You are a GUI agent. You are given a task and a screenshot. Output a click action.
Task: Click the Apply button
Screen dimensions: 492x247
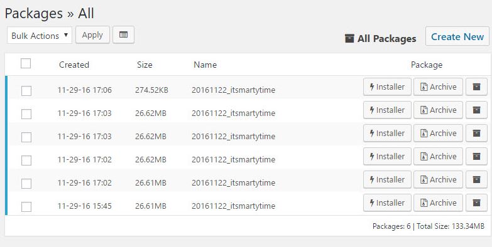[92, 34]
